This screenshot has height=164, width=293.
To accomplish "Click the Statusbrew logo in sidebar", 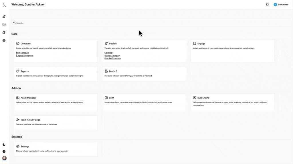I will click(x=4, y=5).
